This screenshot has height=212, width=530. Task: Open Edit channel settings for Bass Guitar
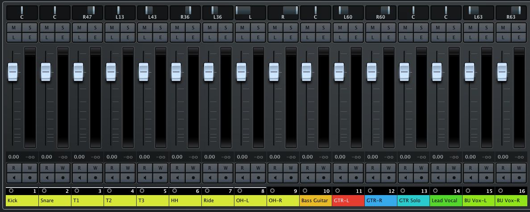point(323,37)
